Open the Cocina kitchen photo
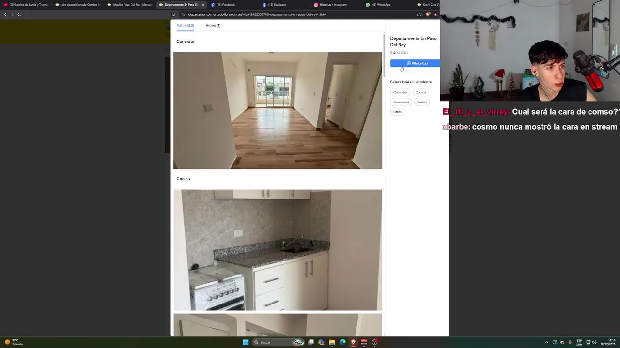The width and height of the screenshot is (620, 348). click(278, 250)
